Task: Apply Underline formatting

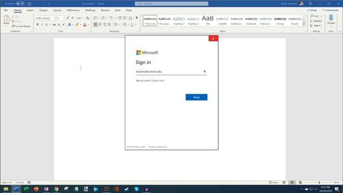Action: tap(47, 25)
